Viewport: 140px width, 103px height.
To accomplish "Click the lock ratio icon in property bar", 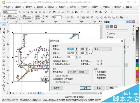I will [47, 16].
